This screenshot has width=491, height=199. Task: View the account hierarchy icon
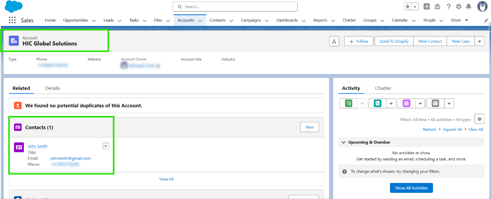(334, 41)
